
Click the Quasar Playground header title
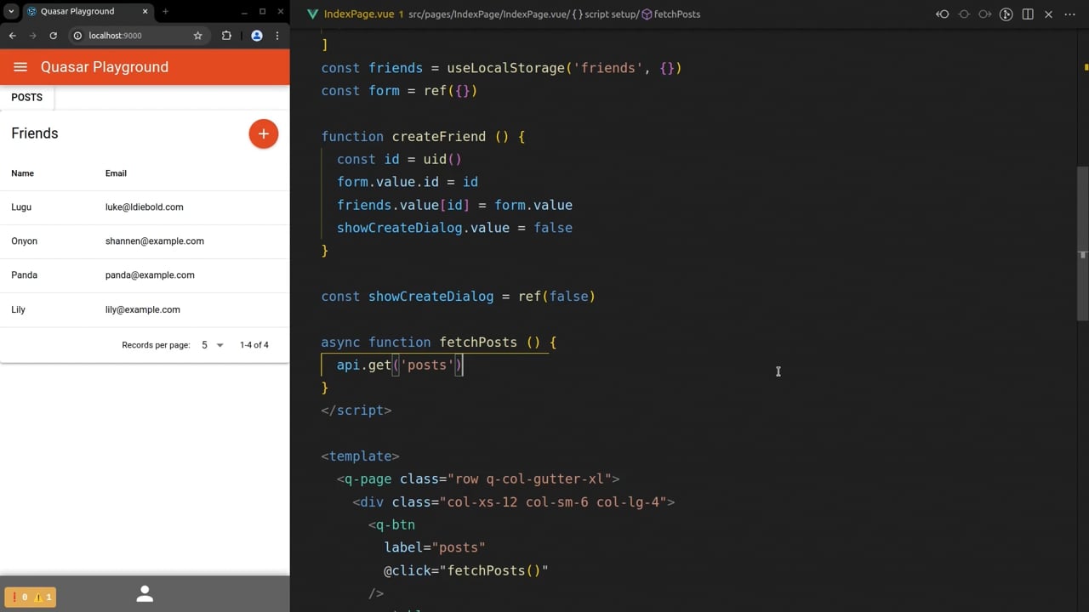(105, 67)
